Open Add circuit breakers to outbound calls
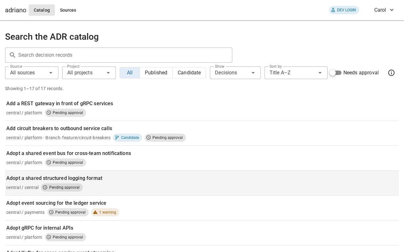Image resolution: width=404 pixels, height=252 pixels. click(202, 133)
